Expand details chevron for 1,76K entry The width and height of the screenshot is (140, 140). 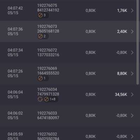[x=132, y=10]
